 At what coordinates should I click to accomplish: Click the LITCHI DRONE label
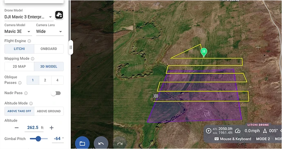click(x=258, y=125)
